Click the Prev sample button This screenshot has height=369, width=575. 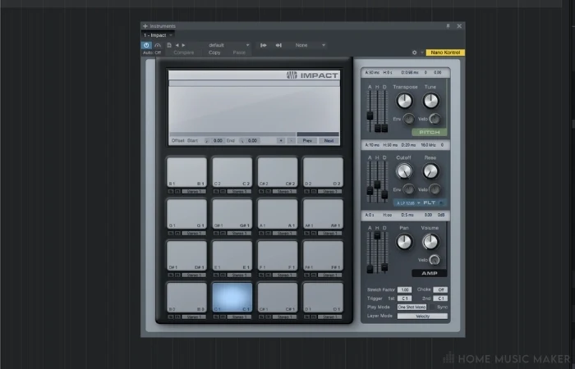coord(307,140)
